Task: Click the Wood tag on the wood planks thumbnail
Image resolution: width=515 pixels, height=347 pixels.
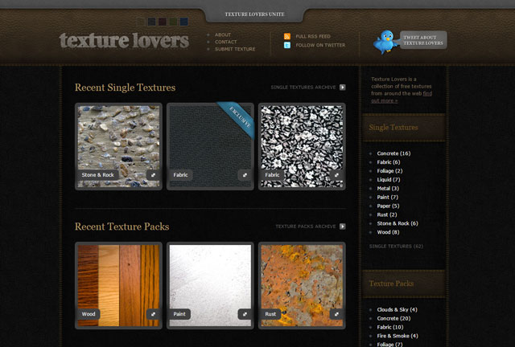Action: 89,314
